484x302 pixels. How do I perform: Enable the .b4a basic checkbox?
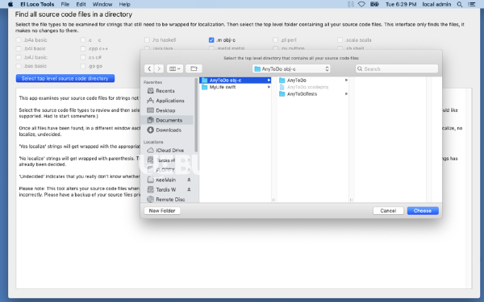pos(19,40)
